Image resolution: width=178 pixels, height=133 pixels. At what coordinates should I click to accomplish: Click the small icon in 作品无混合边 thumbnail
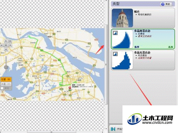click(x=115, y=54)
